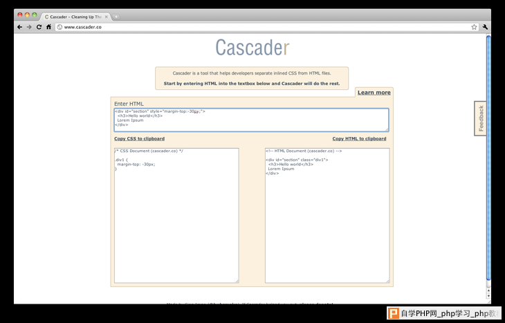Click the scrollbar down arrow
505x323 pixels.
click(488, 295)
